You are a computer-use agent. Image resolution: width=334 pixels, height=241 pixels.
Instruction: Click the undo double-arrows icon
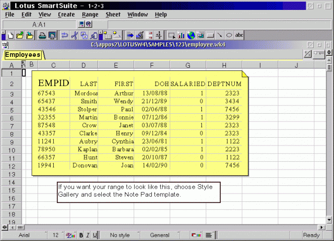[x=64, y=35]
